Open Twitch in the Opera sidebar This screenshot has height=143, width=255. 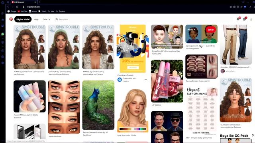(x=3, y=26)
